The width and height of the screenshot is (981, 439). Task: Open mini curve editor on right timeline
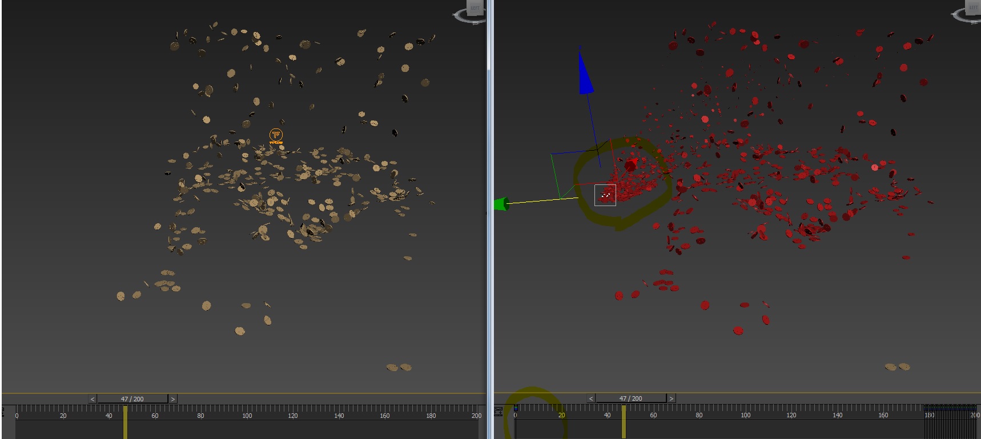(498, 412)
